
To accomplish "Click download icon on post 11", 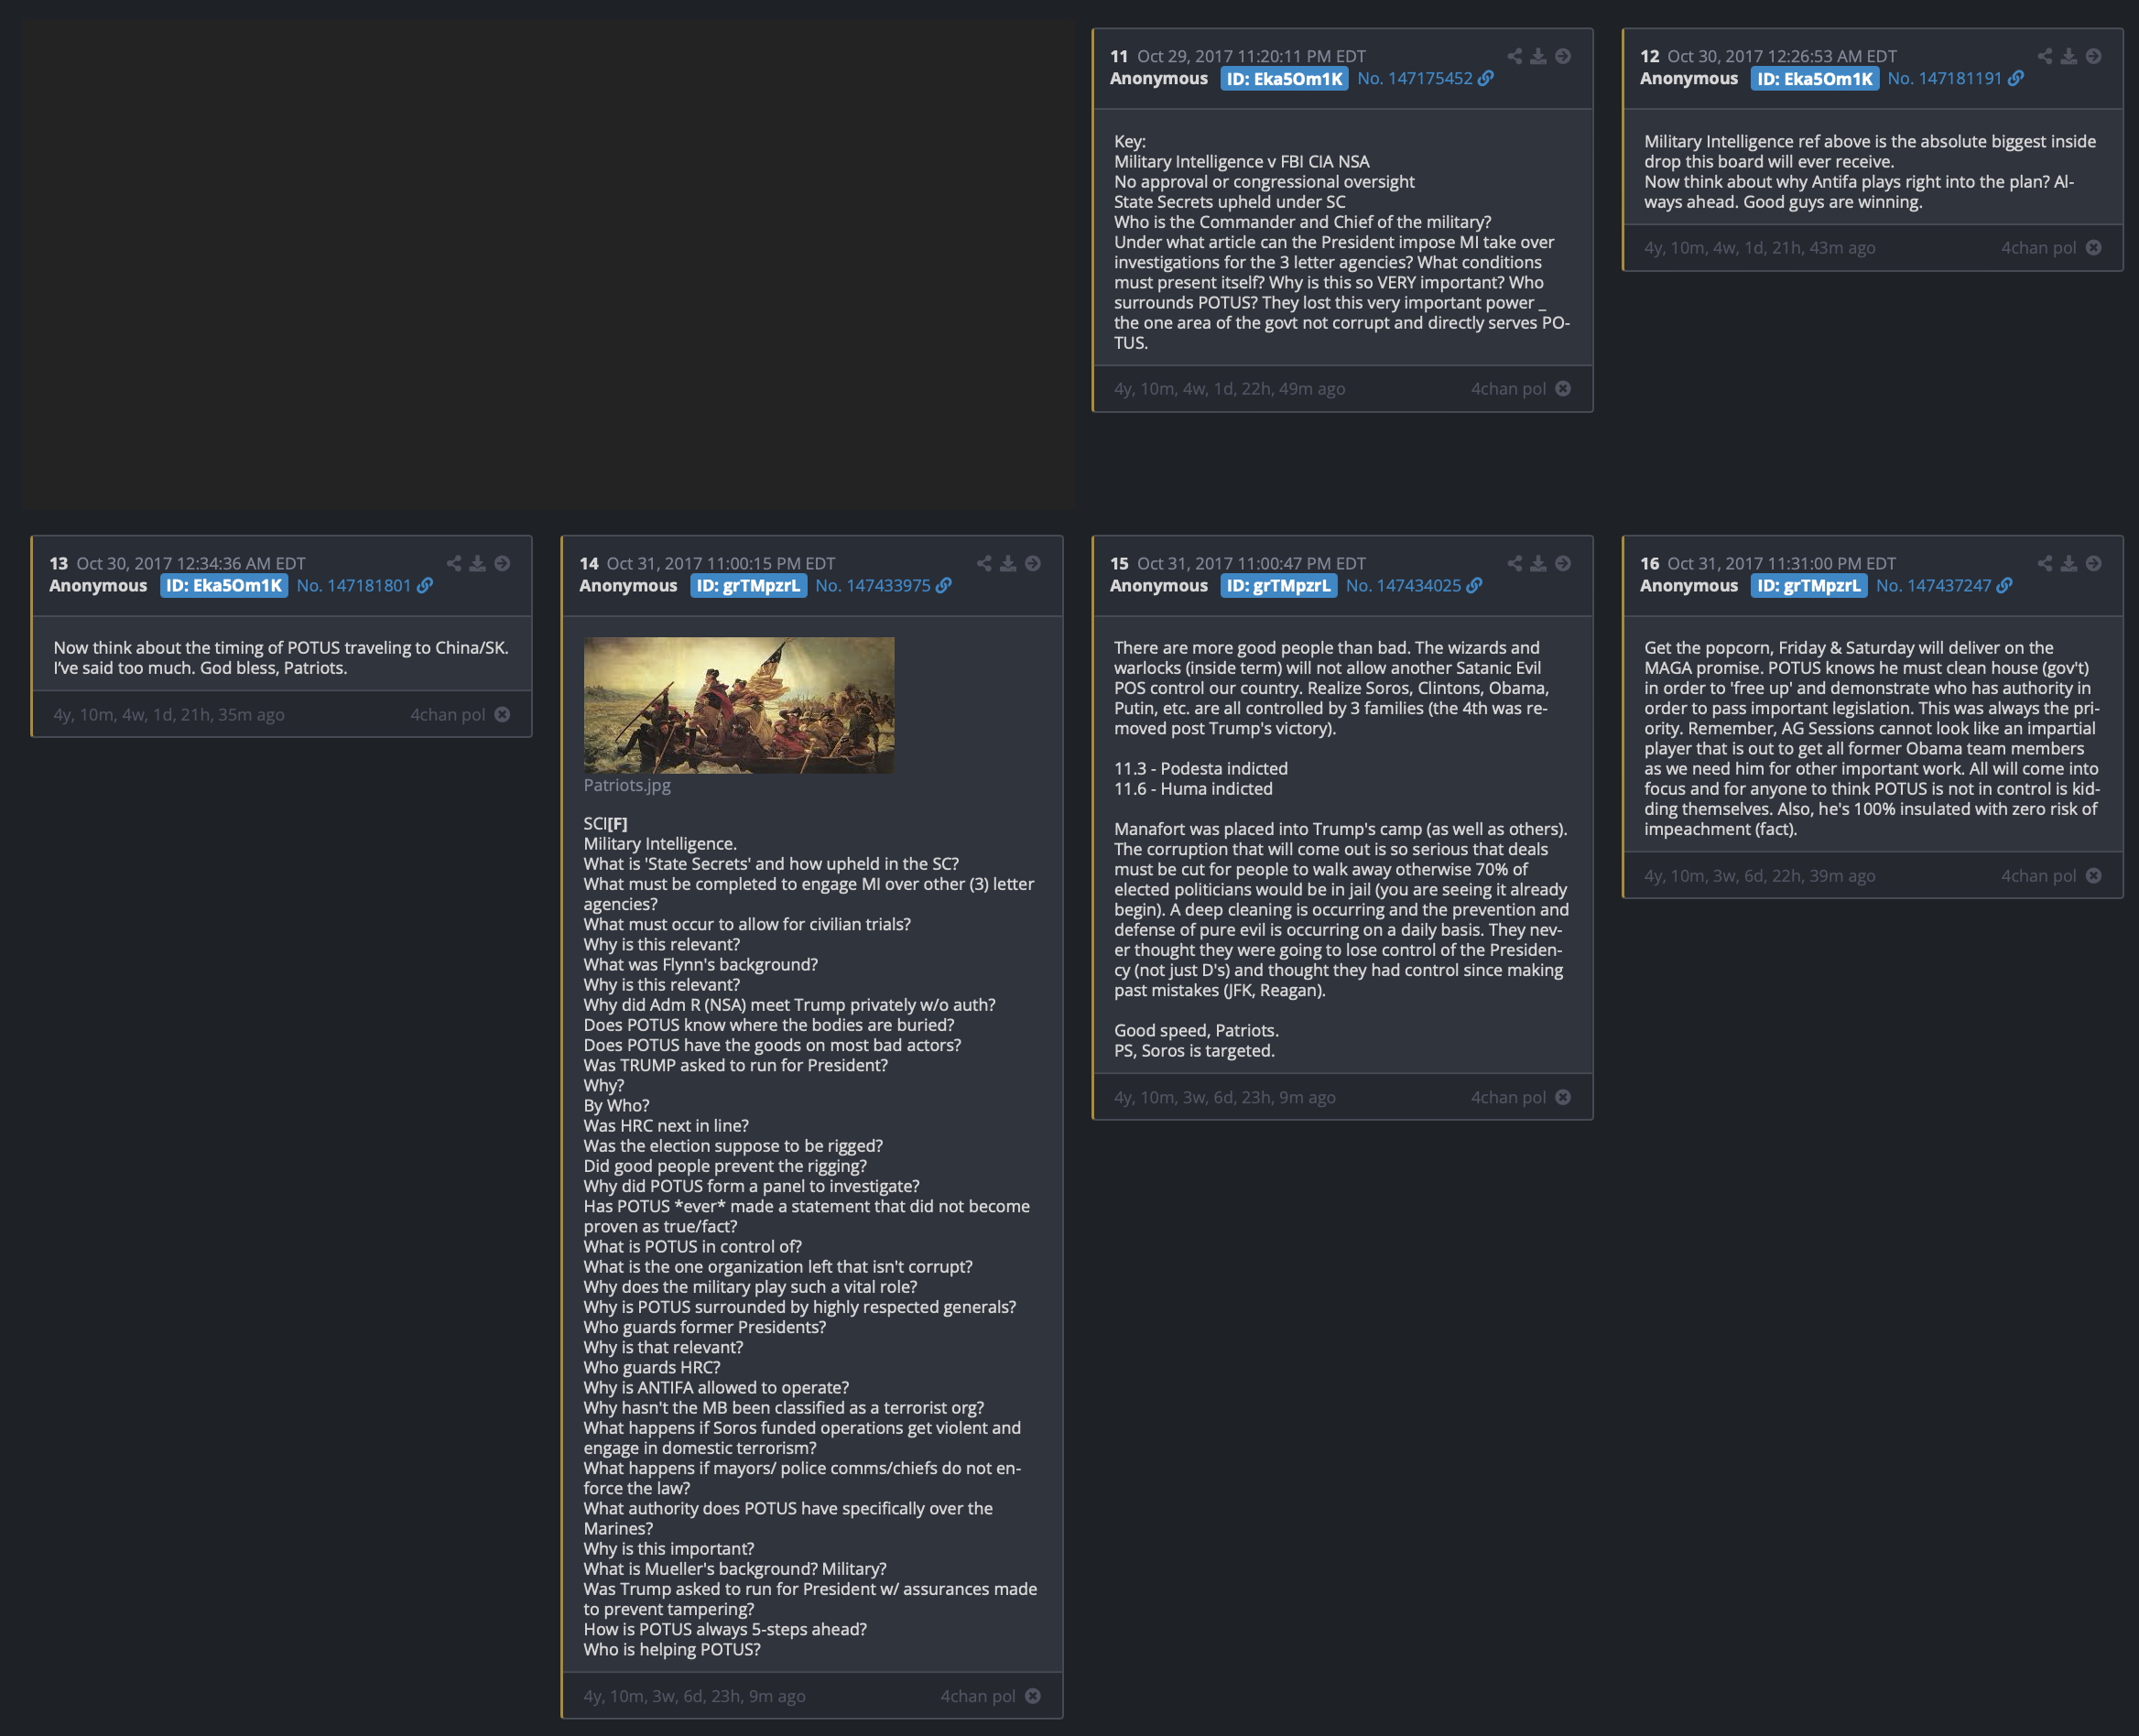I will point(1538,56).
